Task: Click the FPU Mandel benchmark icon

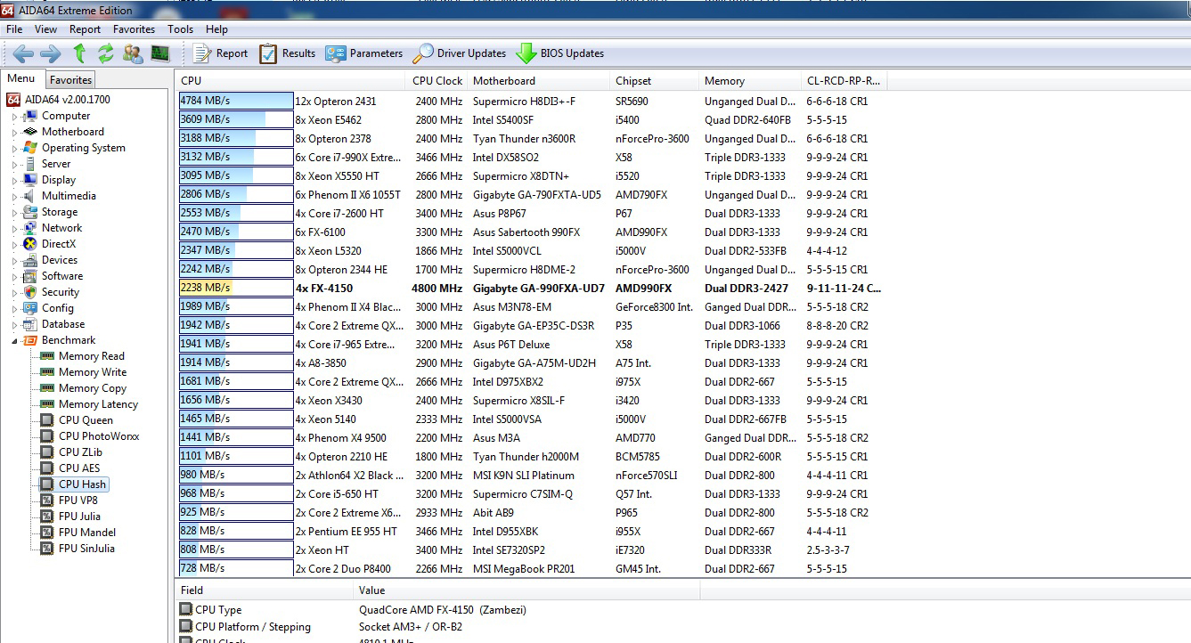Action: pyautogui.click(x=47, y=533)
